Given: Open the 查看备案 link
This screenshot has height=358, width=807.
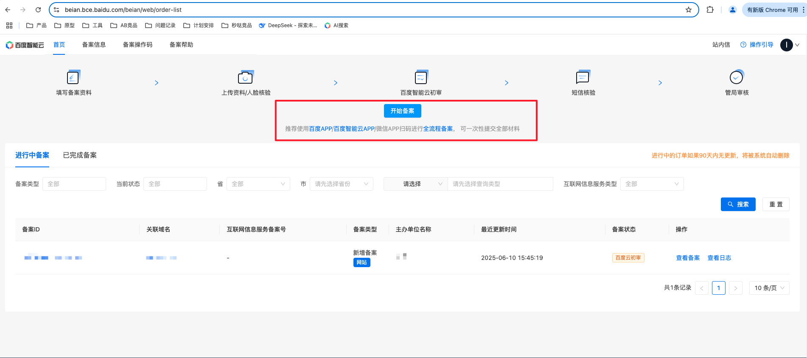Looking at the screenshot, I should tap(688, 258).
